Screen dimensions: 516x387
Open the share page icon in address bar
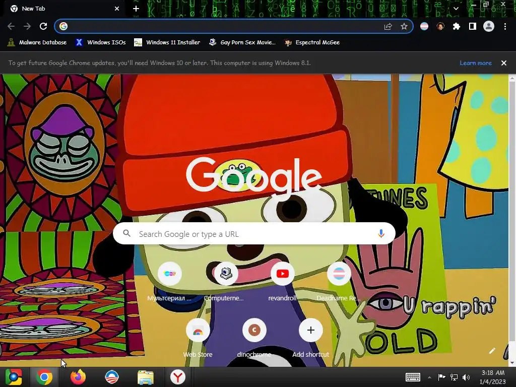pyautogui.click(x=388, y=26)
